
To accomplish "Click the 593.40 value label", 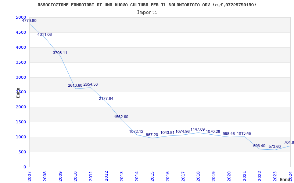I will coord(259,146).
